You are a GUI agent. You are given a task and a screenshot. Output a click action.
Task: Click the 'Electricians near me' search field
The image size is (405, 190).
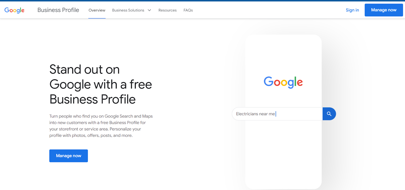point(277,114)
